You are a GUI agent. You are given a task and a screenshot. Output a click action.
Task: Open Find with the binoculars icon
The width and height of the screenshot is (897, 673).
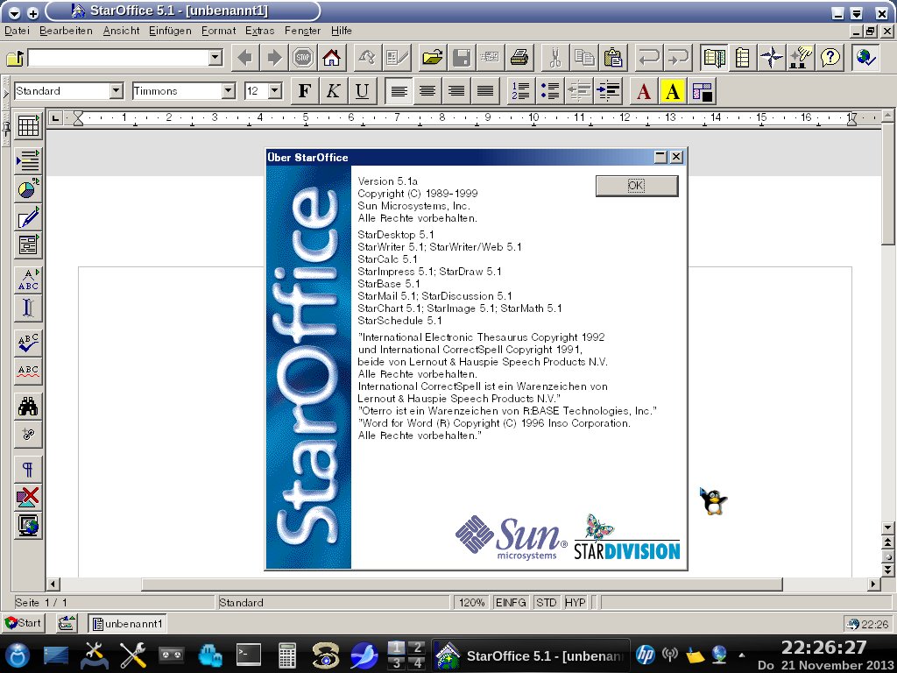(x=28, y=406)
